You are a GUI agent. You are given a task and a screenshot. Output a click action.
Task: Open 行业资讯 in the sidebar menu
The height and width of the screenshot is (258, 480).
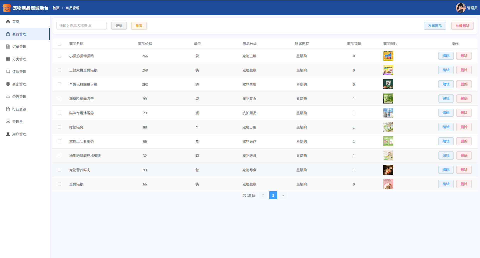pos(19,109)
